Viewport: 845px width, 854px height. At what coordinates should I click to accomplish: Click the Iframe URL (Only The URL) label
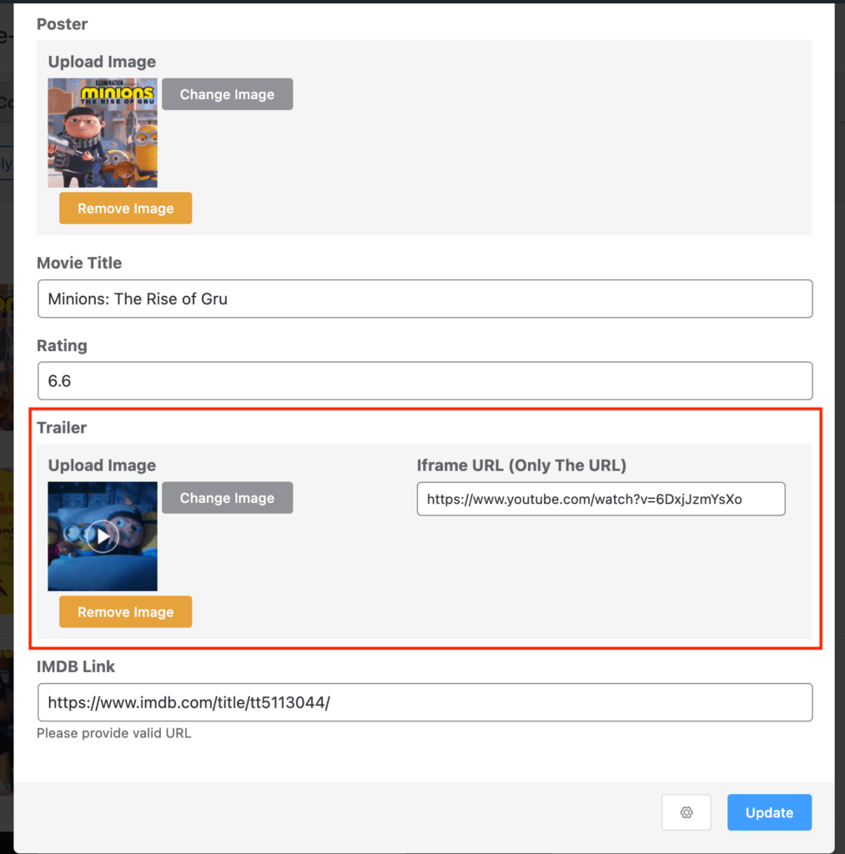[521, 465]
